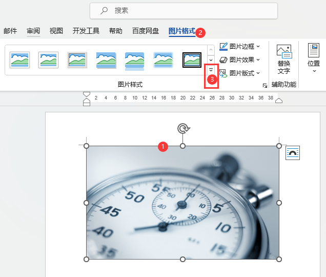The width and height of the screenshot is (326, 277).
Task: Click the bottom-left image sizing handle
Action: point(86,260)
